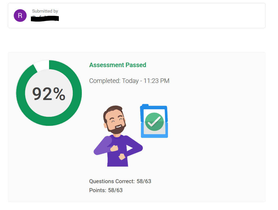278x210 pixels.
Task: Click the Points 58/63 line
Action: point(106,190)
